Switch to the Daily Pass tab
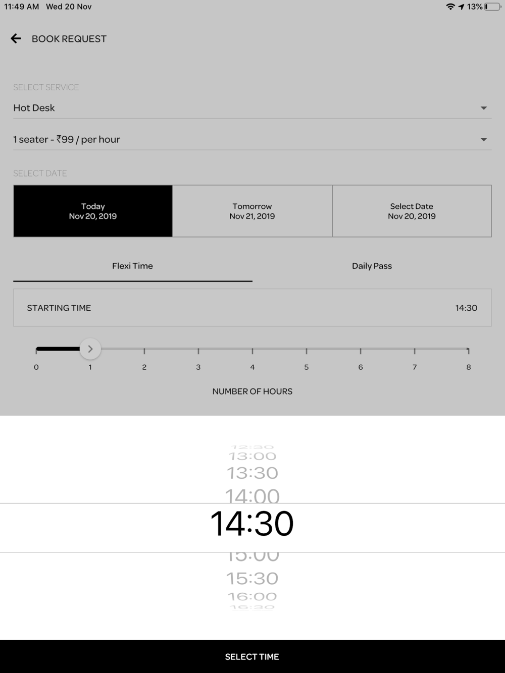Image resolution: width=505 pixels, height=673 pixels. click(372, 266)
